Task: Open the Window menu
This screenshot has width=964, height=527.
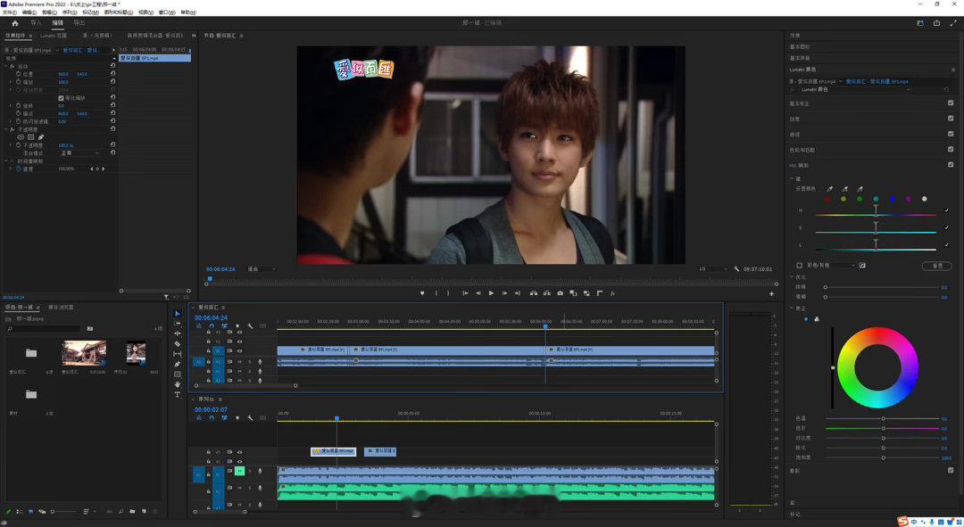Action: [167, 12]
